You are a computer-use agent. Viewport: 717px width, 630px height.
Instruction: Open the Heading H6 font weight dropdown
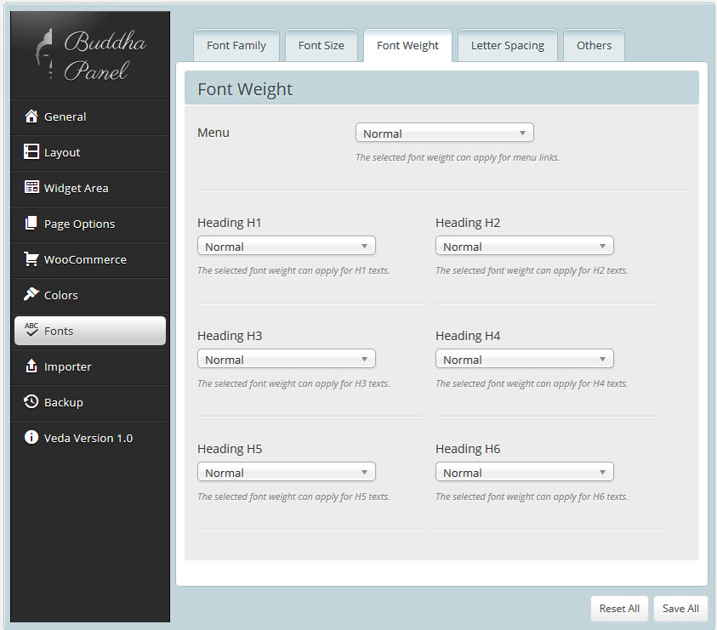coord(524,473)
